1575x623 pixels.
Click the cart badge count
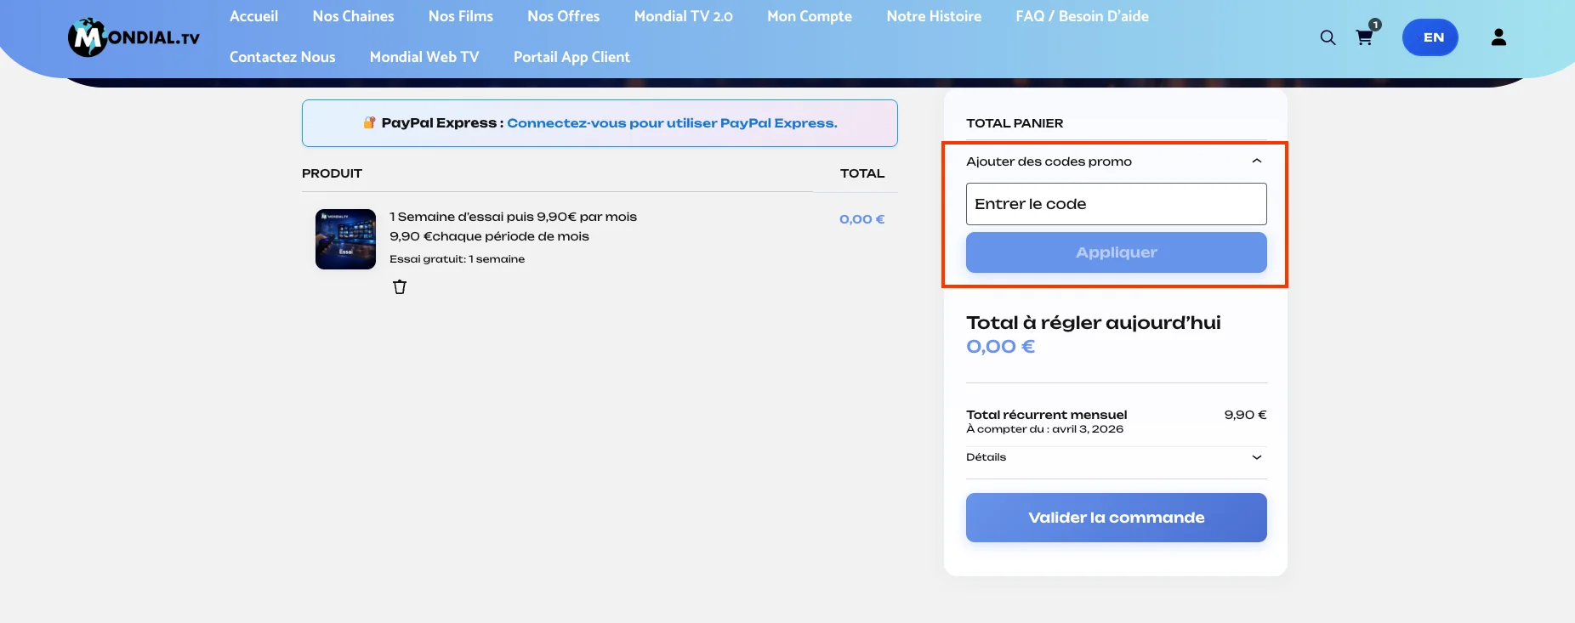click(x=1375, y=25)
